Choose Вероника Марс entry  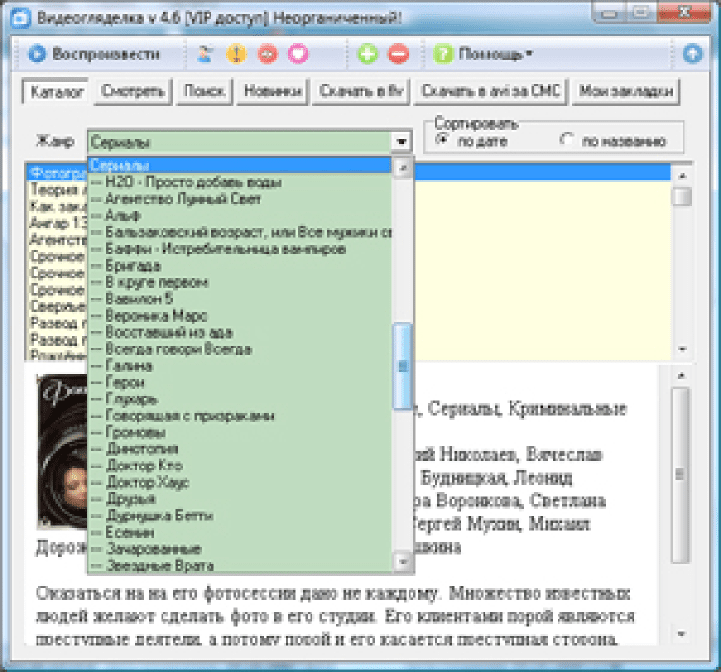click(x=239, y=316)
